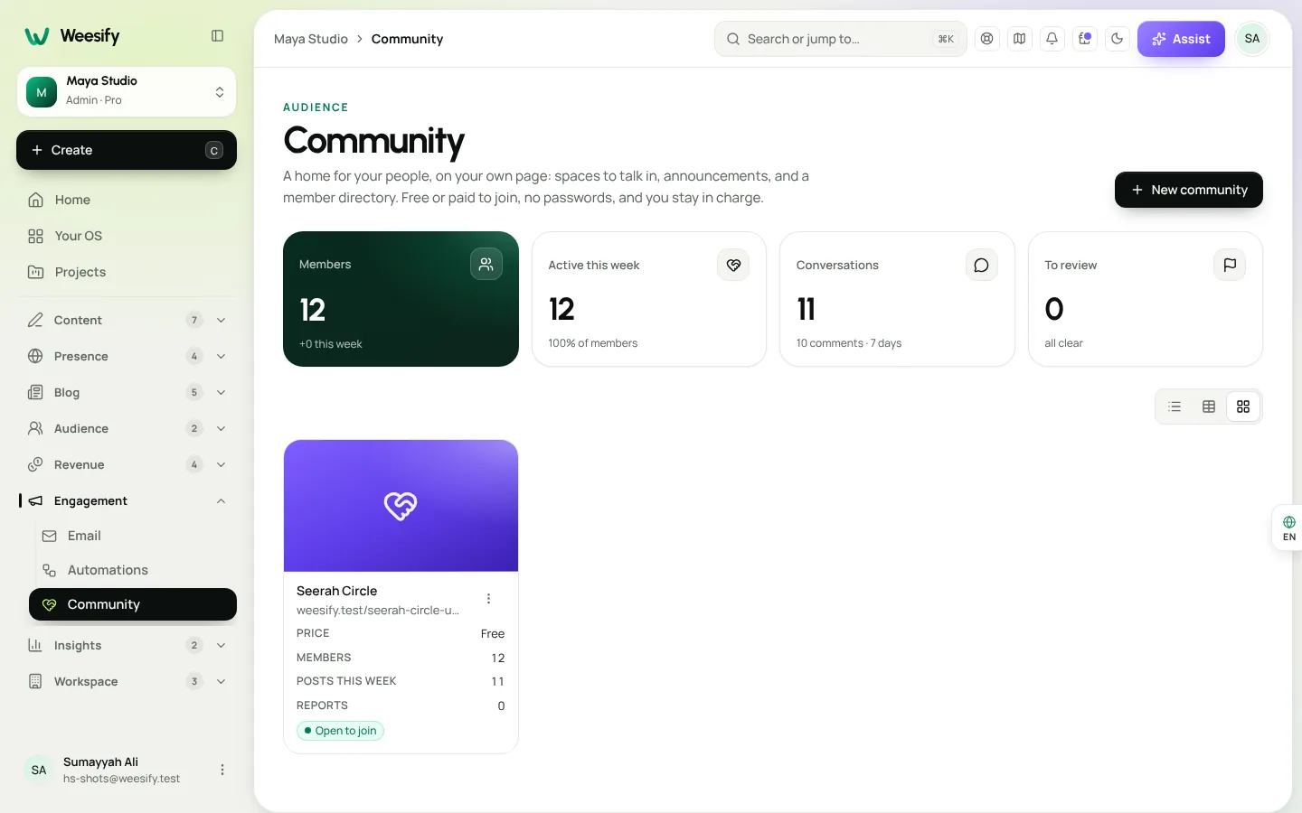Expand the Audience section chevron
1302x813 pixels.
click(x=222, y=428)
